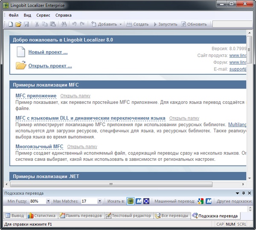Click the horizontal scrollbar right arrow
The image size is (256, 230).
[x=243, y=184]
